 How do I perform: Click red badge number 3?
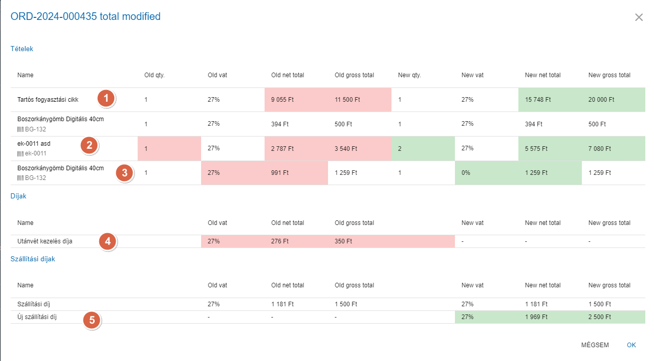pyautogui.click(x=124, y=172)
